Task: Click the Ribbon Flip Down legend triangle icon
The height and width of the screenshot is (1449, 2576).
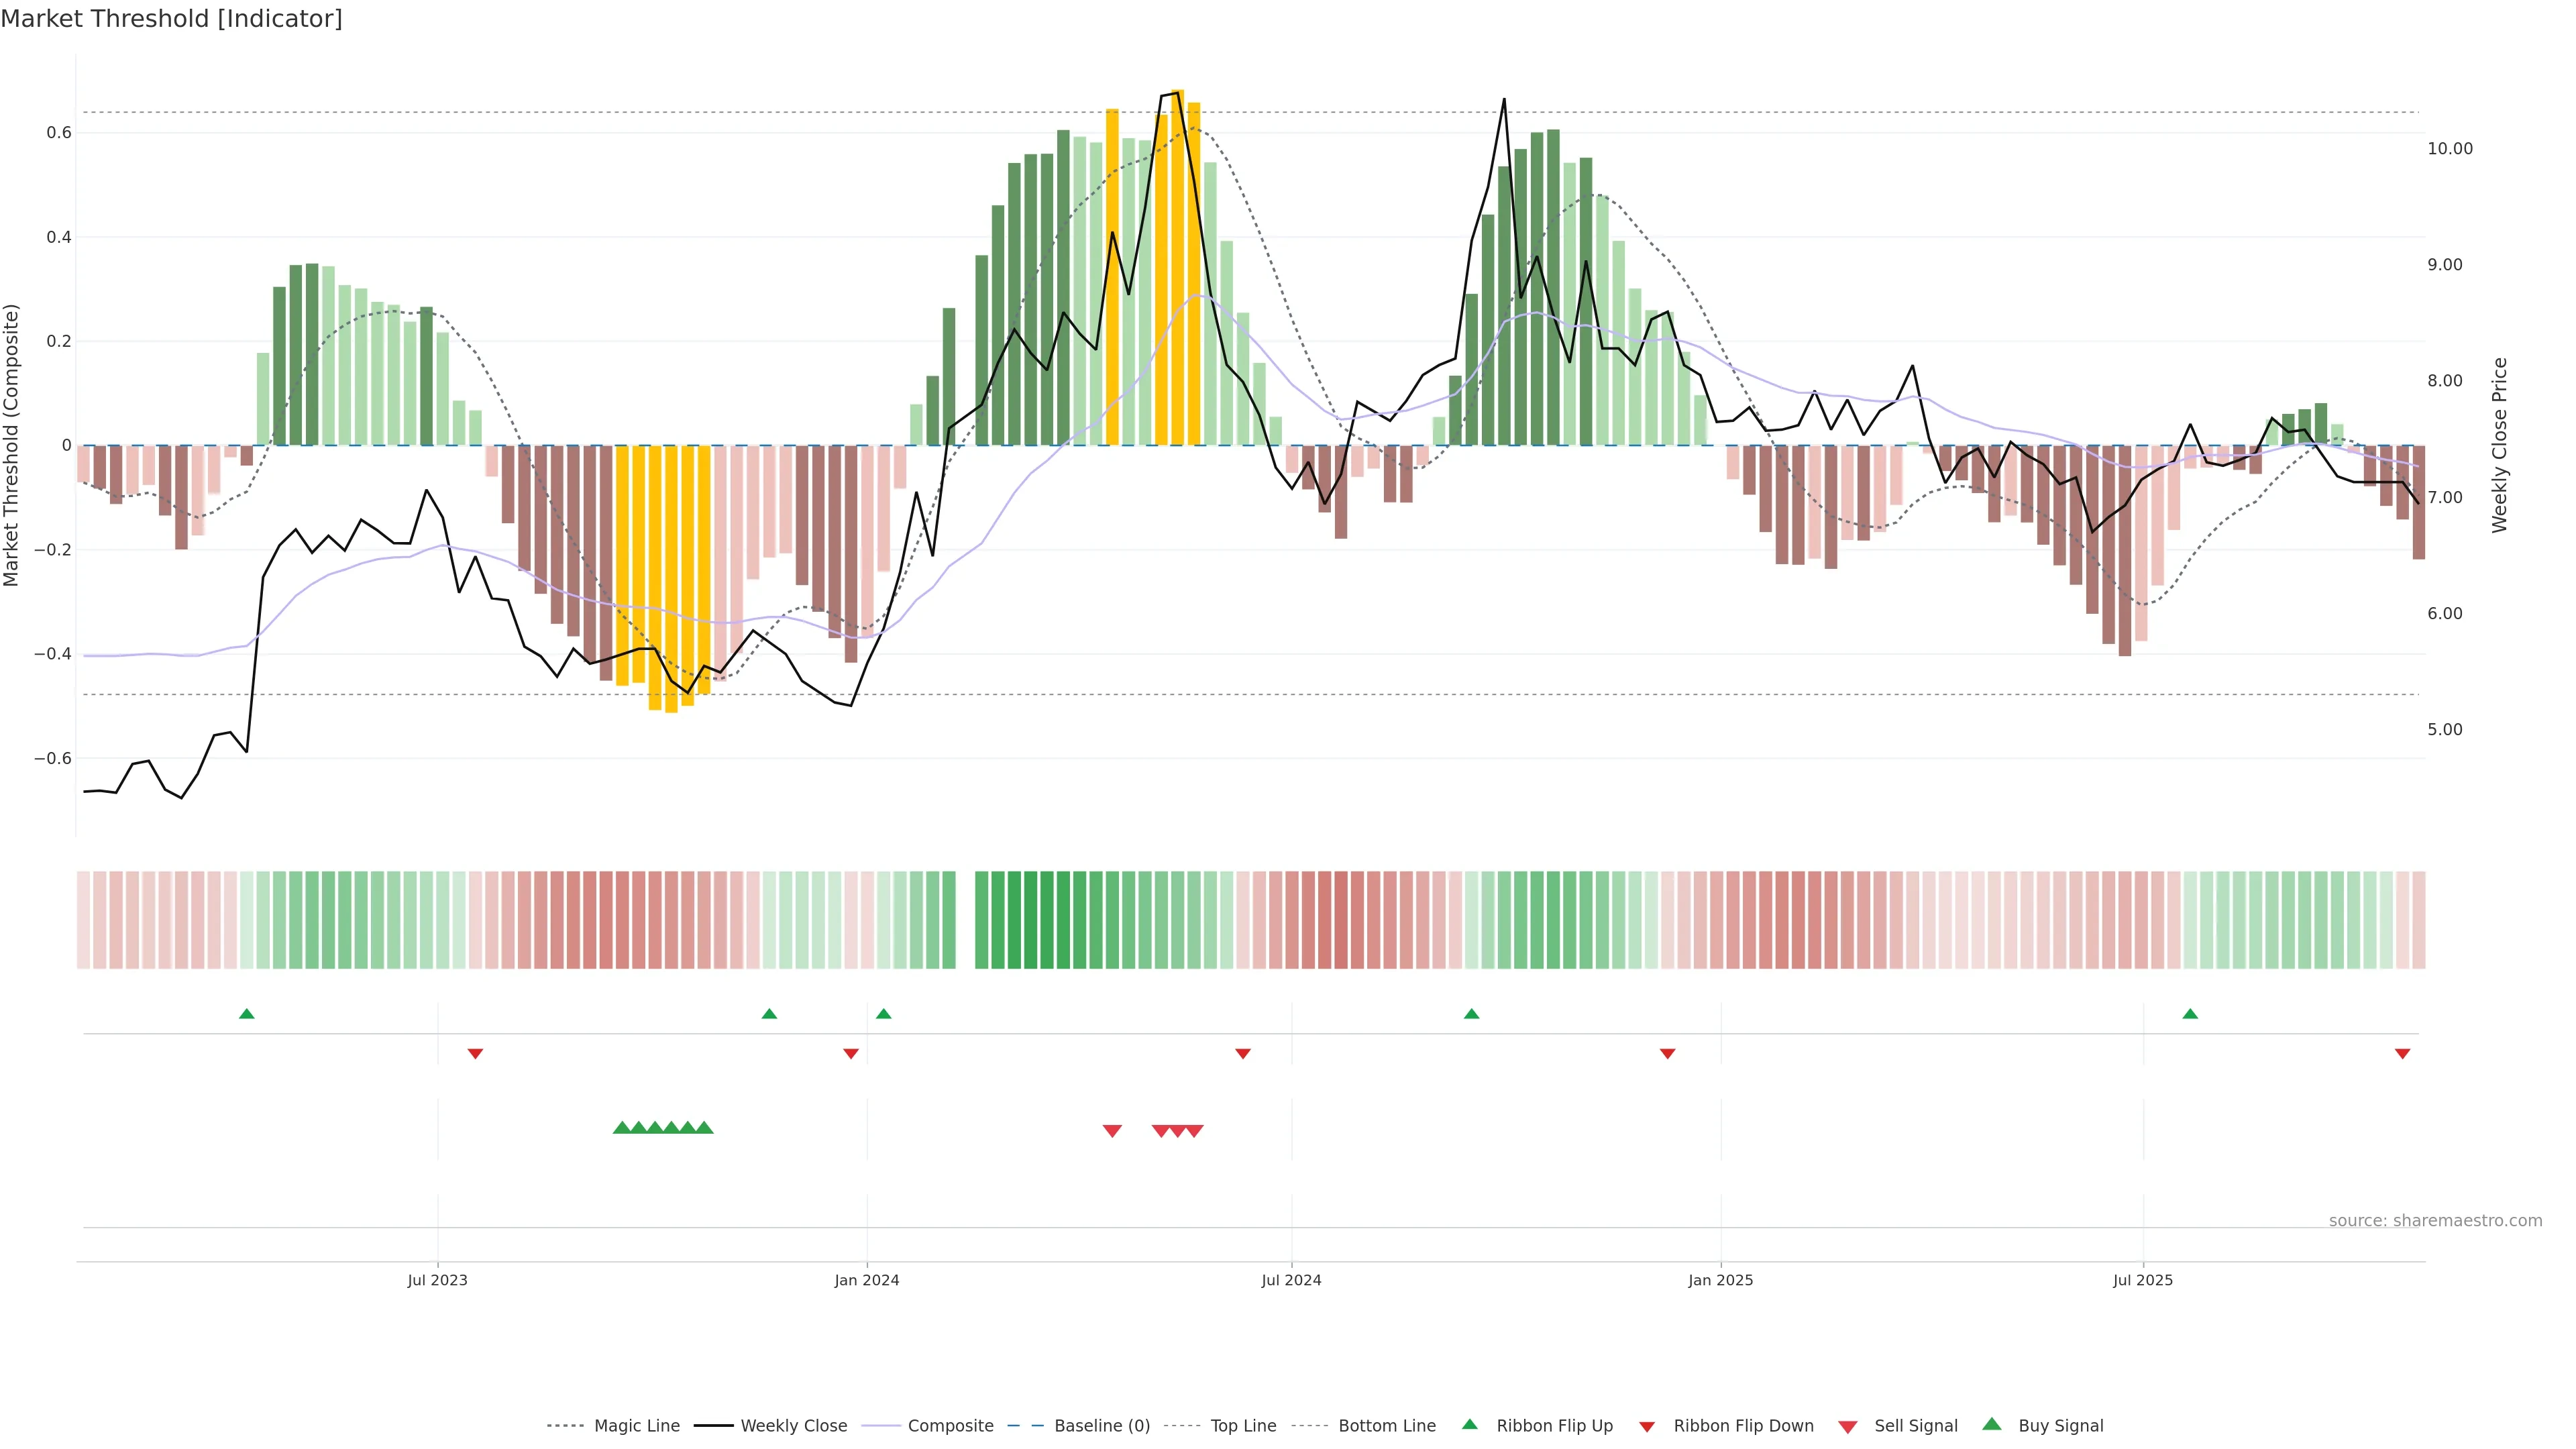Action: pyautogui.click(x=1647, y=1427)
